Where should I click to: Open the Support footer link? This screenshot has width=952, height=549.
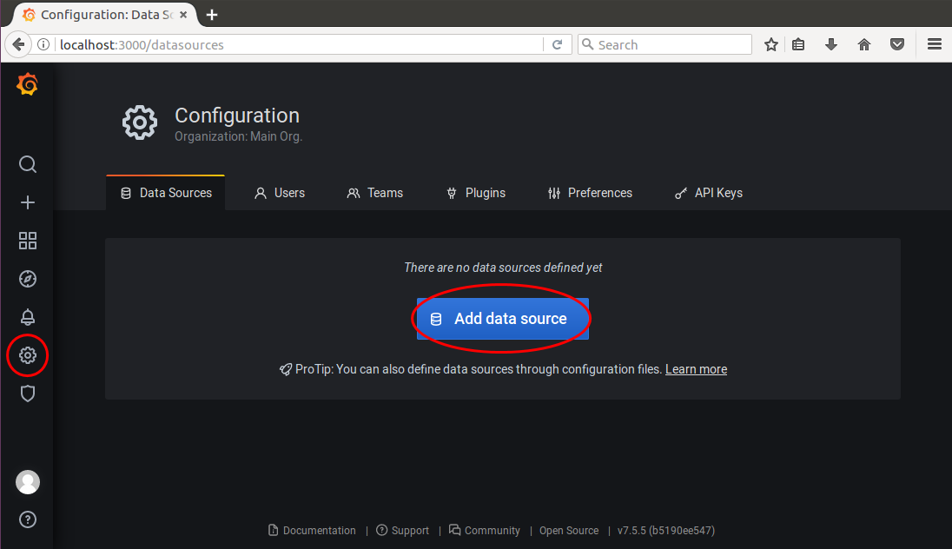(402, 530)
